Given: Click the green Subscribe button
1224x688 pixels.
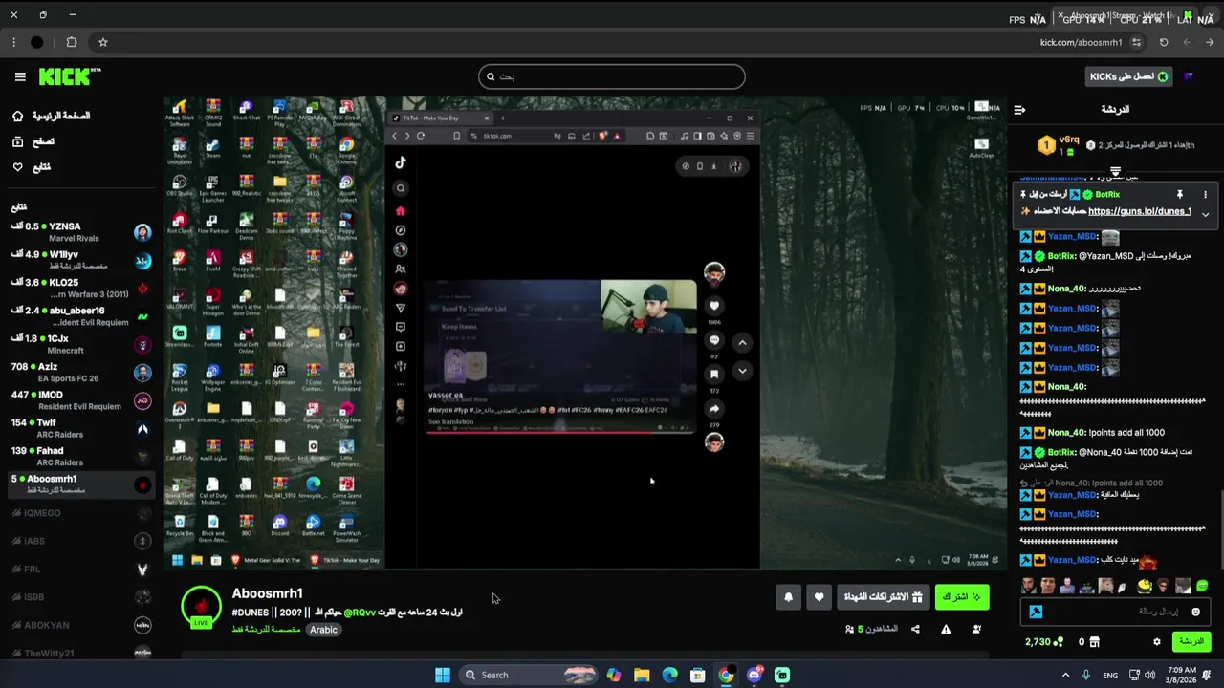Looking at the screenshot, I should click(x=962, y=597).
